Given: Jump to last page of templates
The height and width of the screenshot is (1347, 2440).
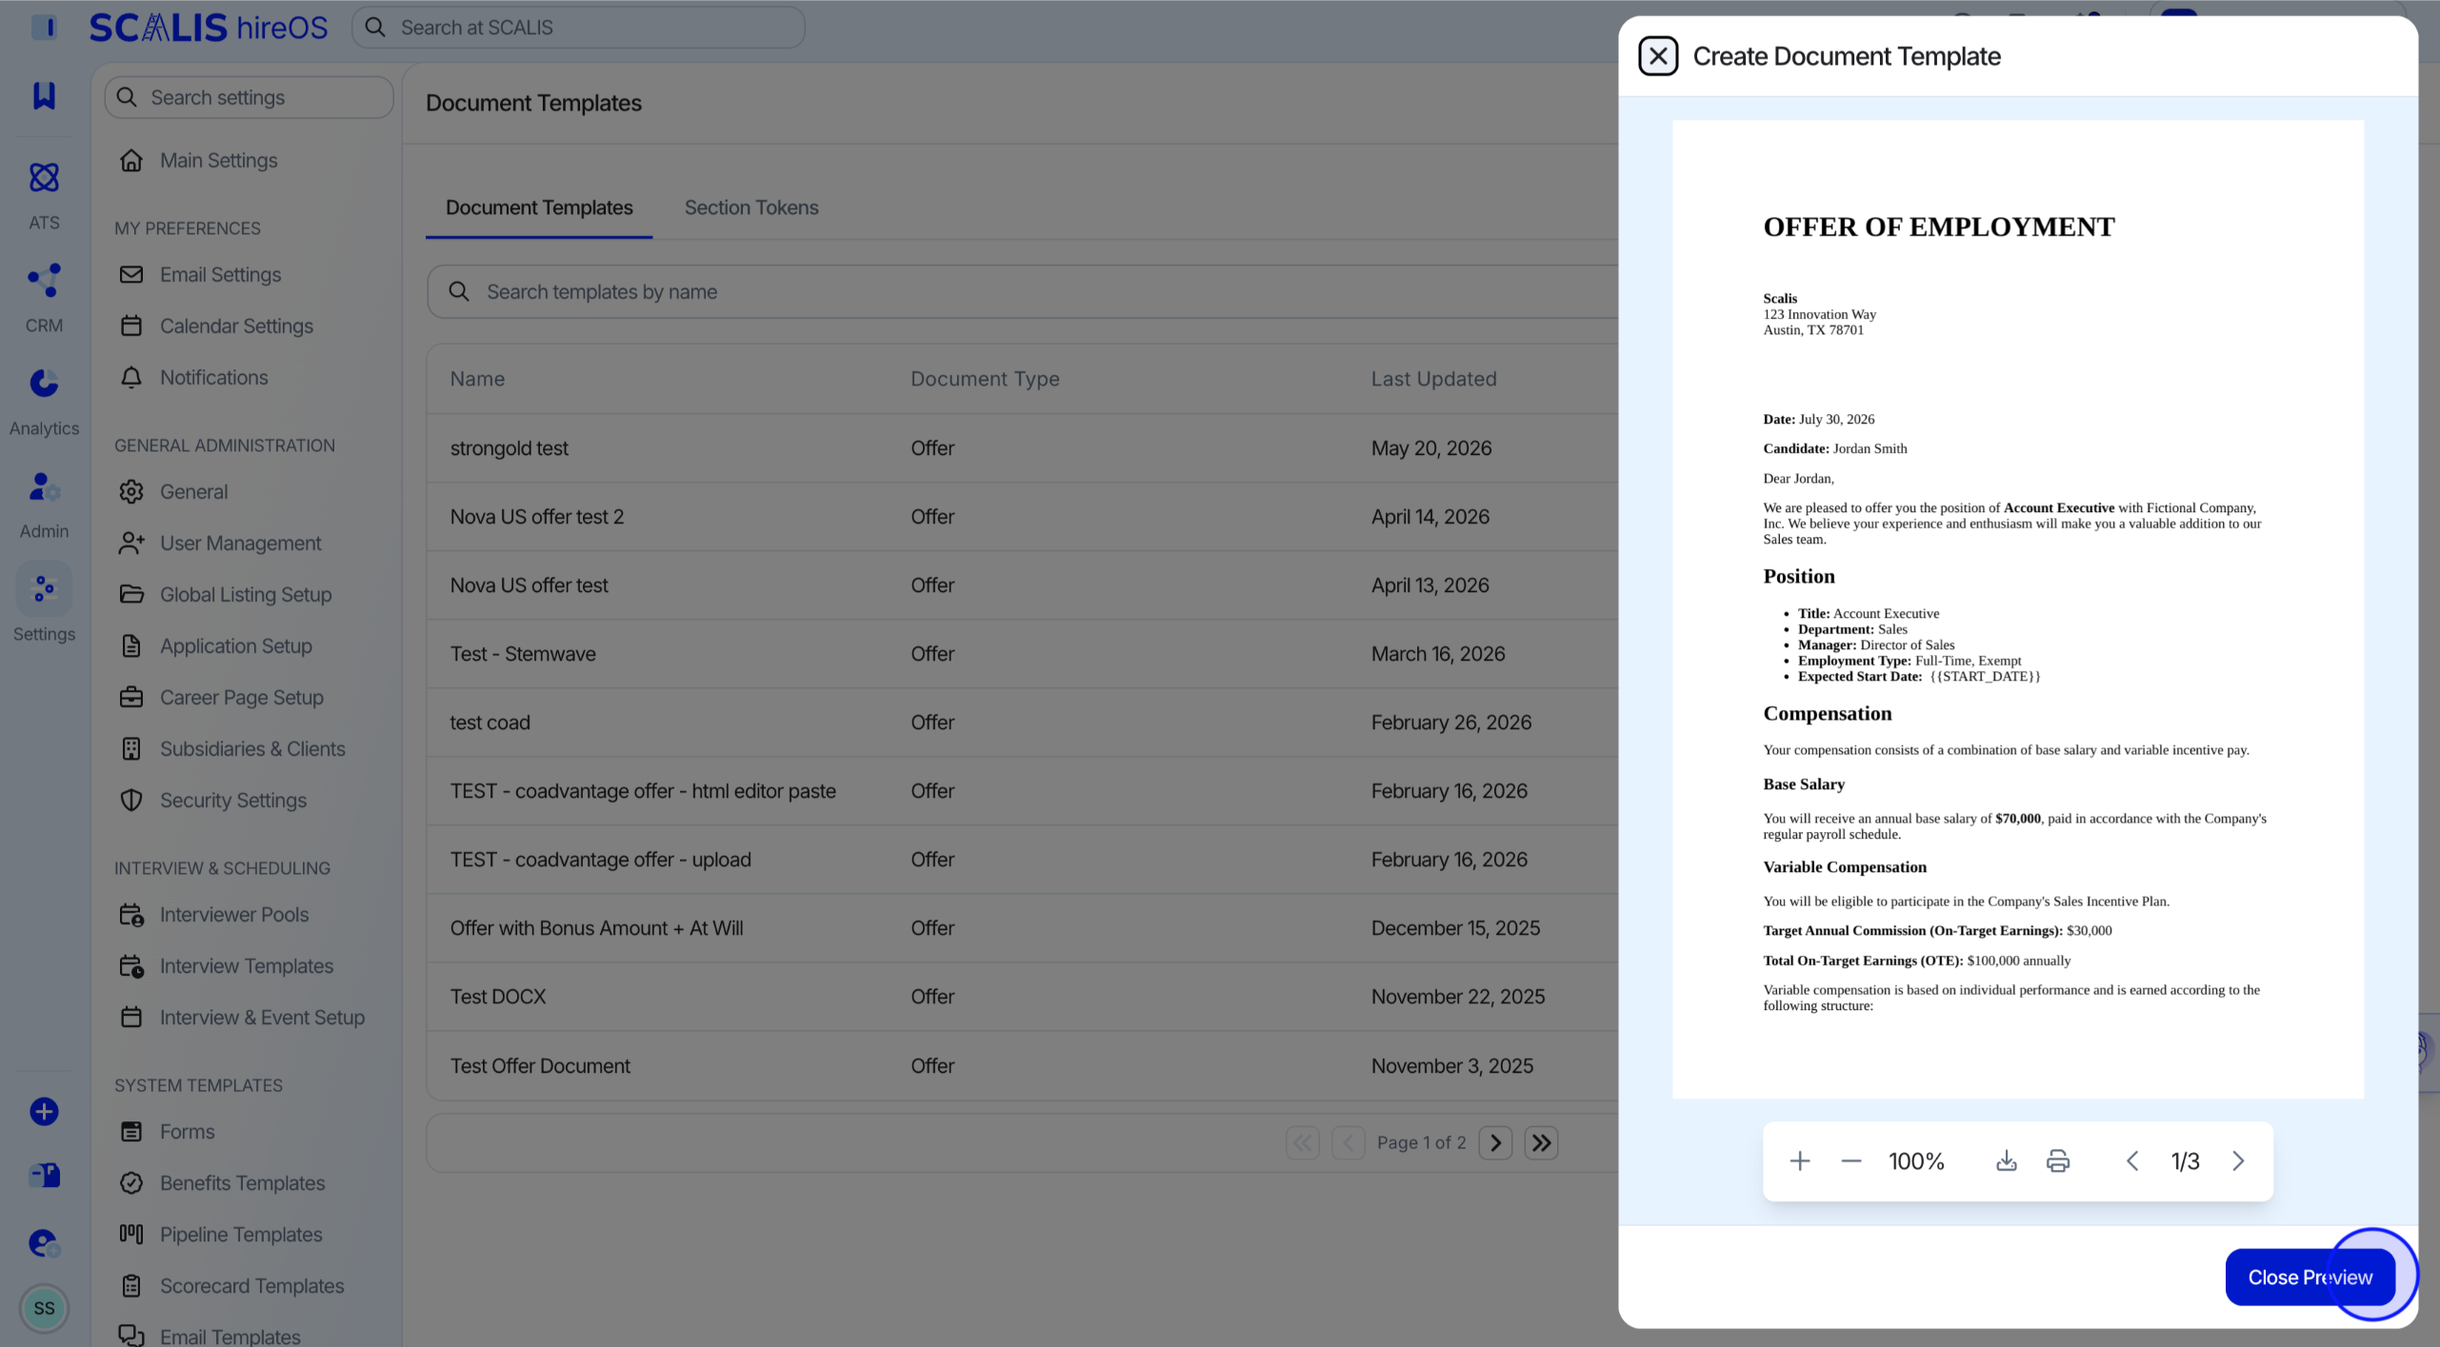Looking at the screenshot, I should 1541,1142.
